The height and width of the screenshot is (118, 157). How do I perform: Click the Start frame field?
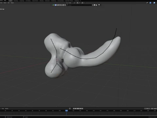coord(155,108)
